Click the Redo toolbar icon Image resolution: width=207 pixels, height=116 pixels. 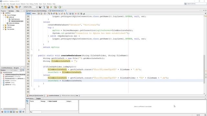(20, 7)
